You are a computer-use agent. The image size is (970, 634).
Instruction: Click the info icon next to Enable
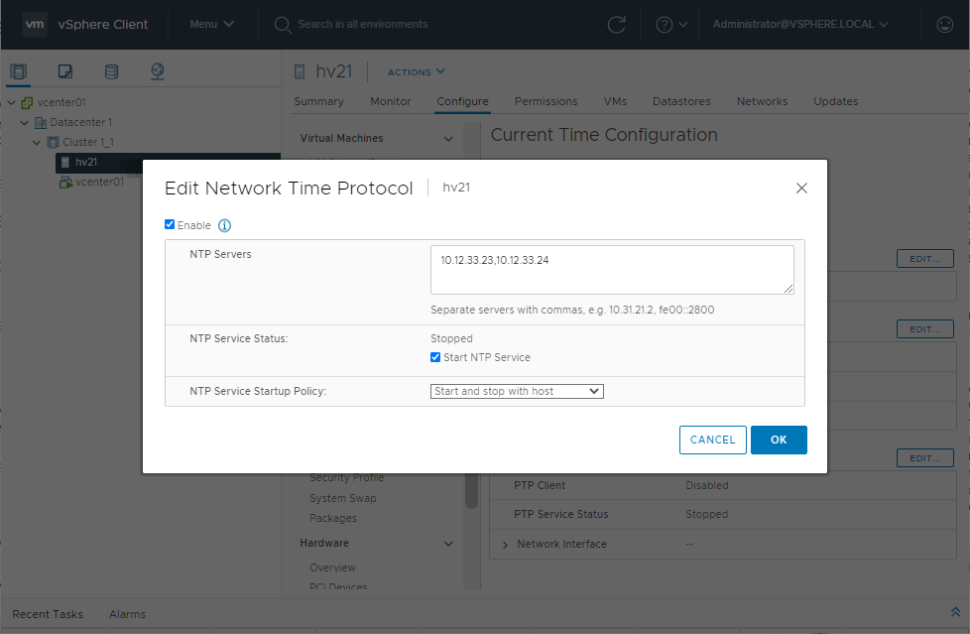tap(224, 225)
